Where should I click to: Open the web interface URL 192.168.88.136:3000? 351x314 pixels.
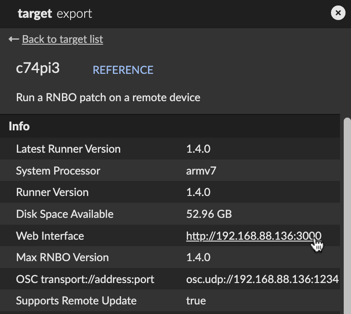[x=254, y=236]
